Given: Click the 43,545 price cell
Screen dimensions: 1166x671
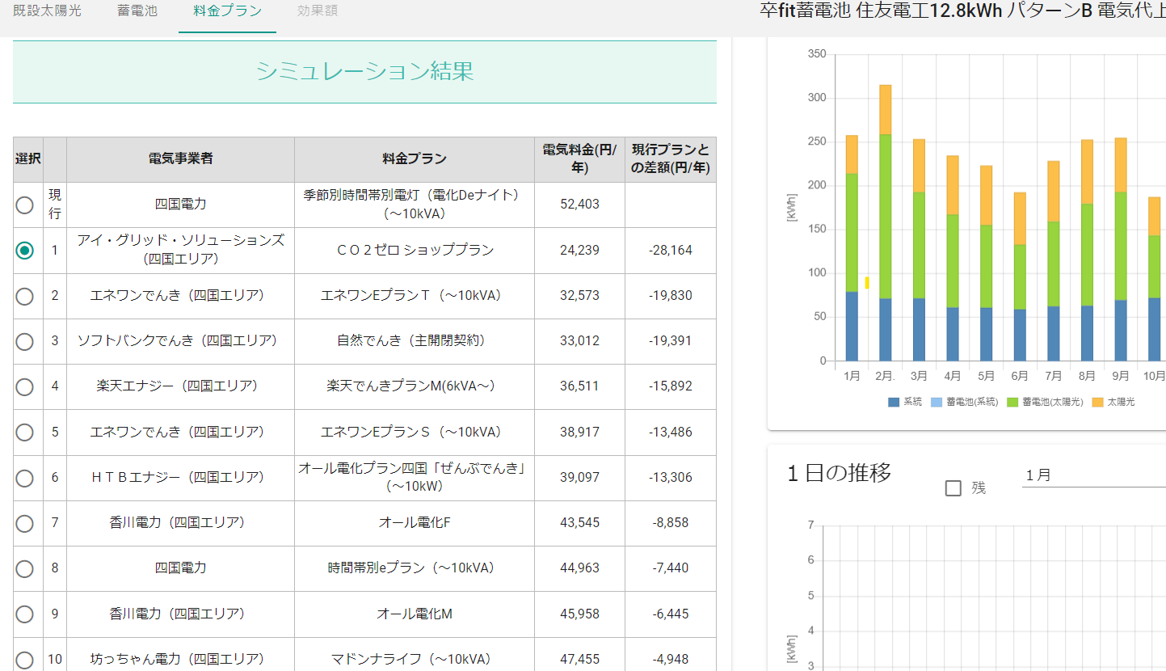Looking at the screenshot, I should (580, 523).
